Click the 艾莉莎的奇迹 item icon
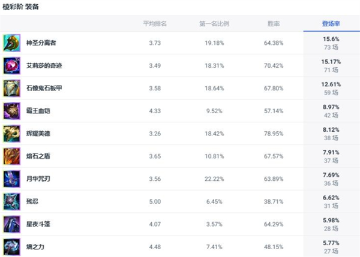 coord(12,65)
